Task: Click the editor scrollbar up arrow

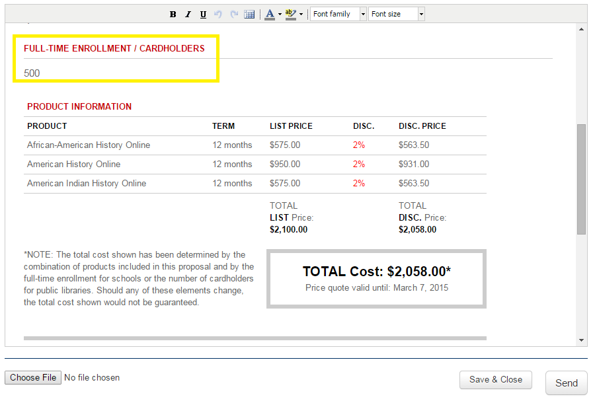Action: 581,29
